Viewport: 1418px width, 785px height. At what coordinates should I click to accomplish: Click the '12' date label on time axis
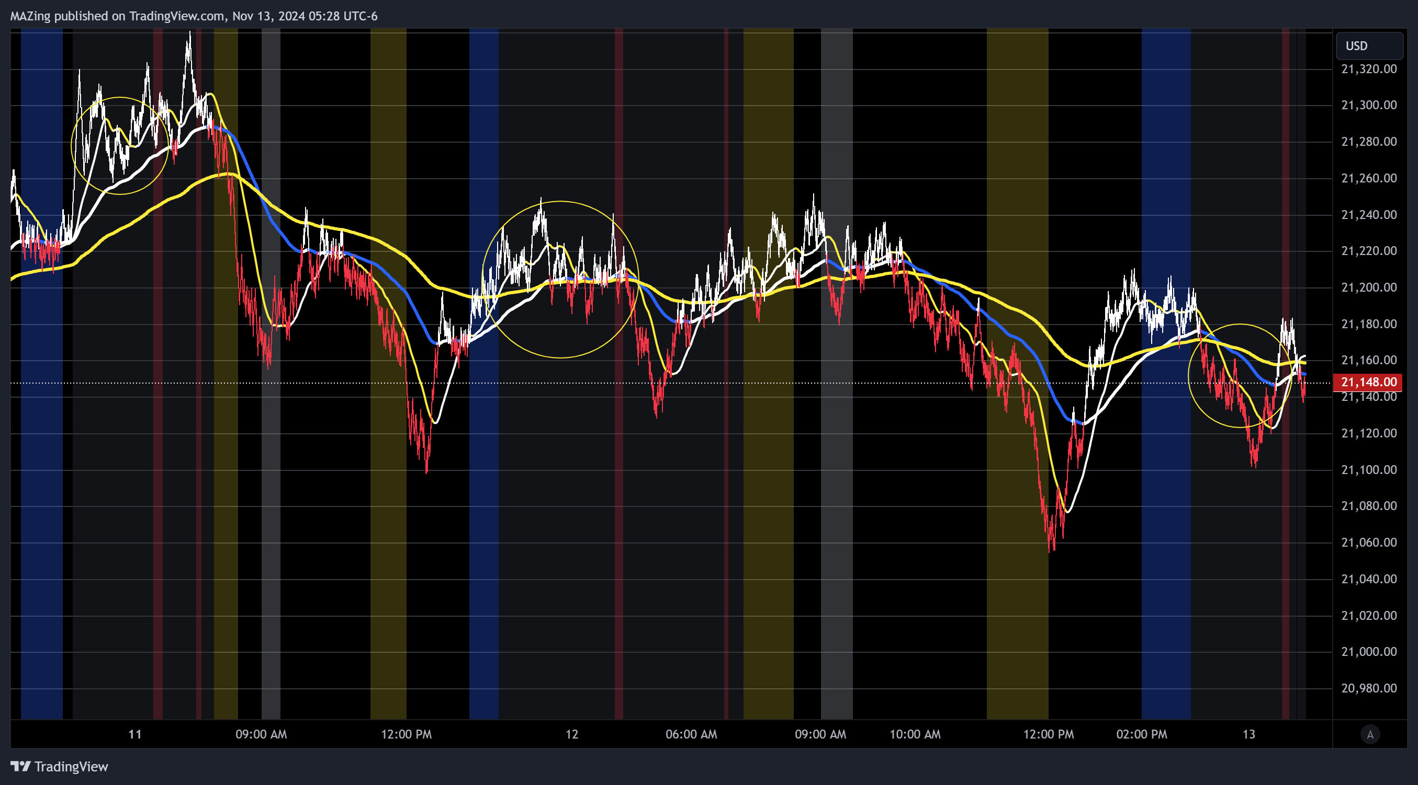[x=572, y=734]
